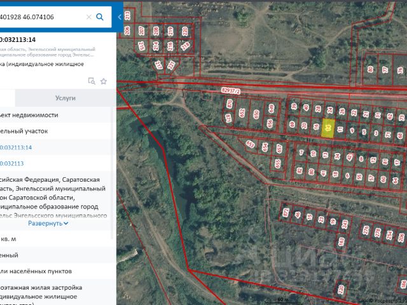407x305 pixels.
Task: Select parcel 11 on the map
Action: (x=340, y=129)
